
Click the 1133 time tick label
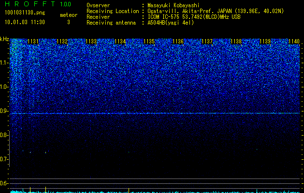[x=91, y=41]
